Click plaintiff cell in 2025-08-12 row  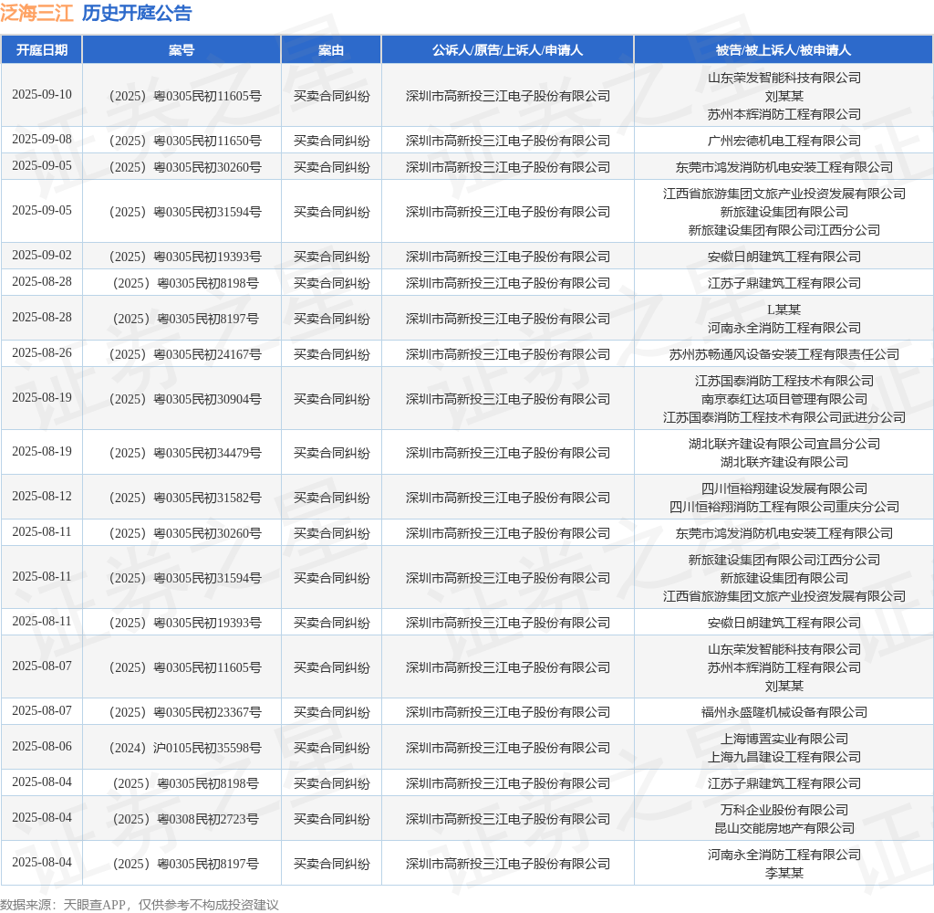pos(507,498)
